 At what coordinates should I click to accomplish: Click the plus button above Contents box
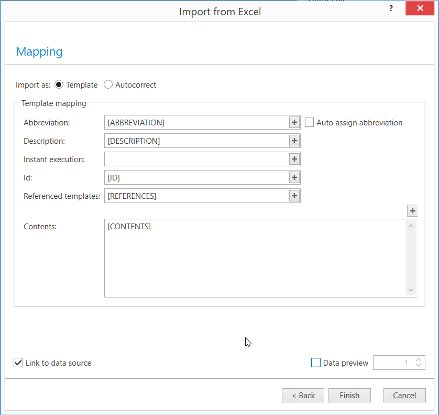coord(412,211)
